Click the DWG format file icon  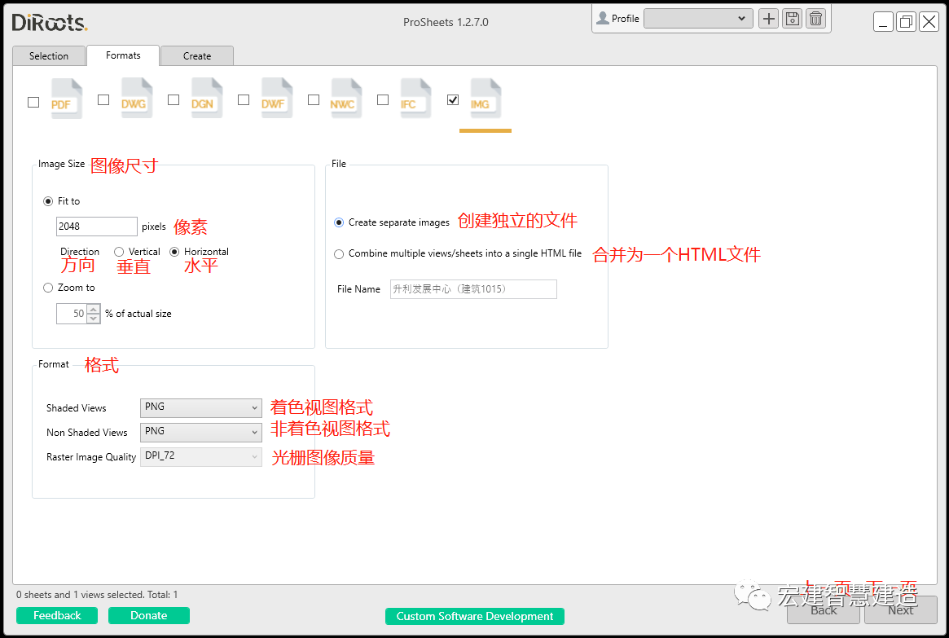click(x=136, y=98)
